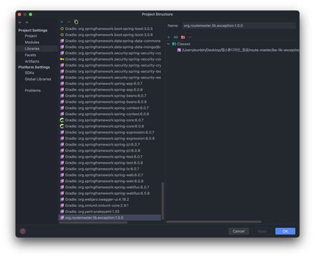This screenshot has height=258, width=315.
Task: Click library icon beside snakeyaml:1.33
Action: 62,211
